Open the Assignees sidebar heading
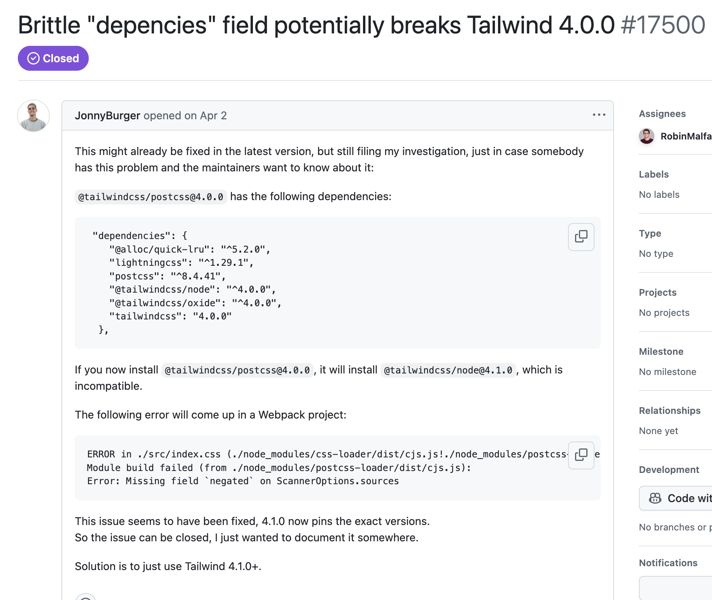 [x=662, y=113]
